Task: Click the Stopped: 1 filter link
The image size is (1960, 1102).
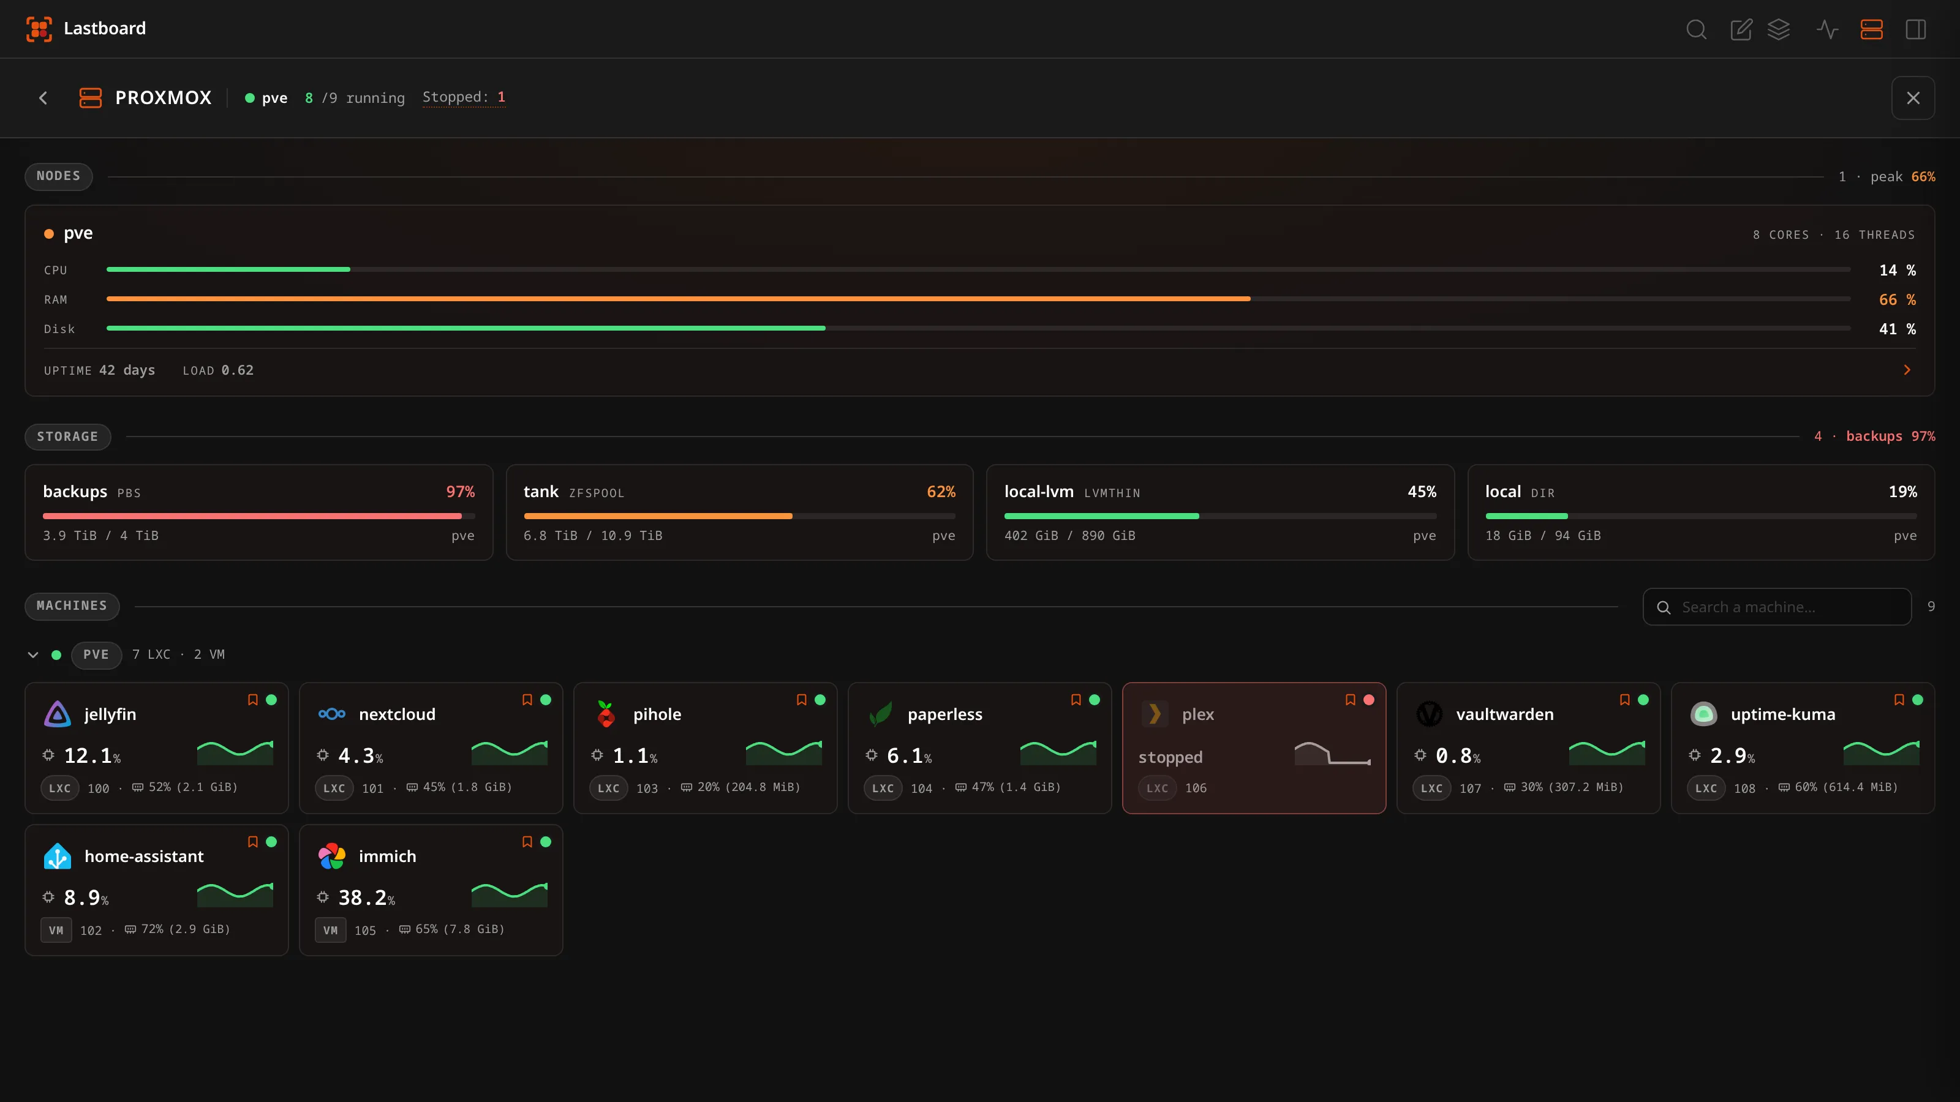Action: tap(464, 97)
